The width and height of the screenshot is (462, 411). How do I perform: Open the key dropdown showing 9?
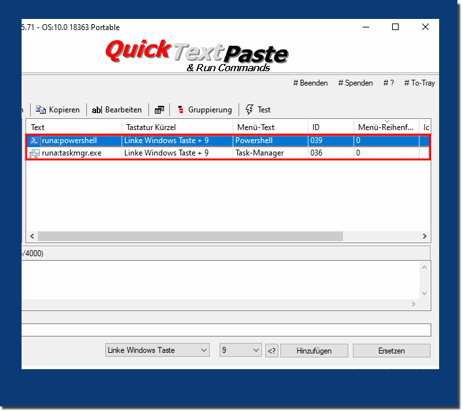[x=240, y=350]
